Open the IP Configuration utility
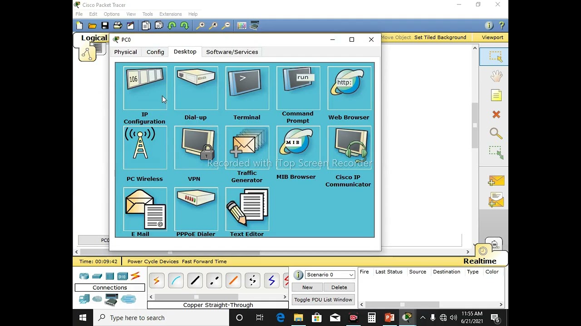This screenshot has height=326, width=581. pos(145,88)
